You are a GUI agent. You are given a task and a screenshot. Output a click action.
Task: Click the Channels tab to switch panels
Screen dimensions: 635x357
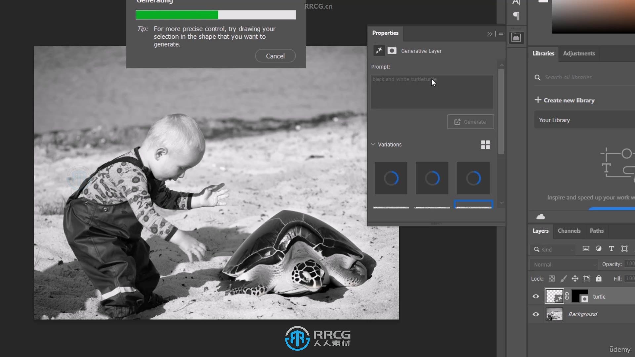pyautogui.click(x=569, y=231)
